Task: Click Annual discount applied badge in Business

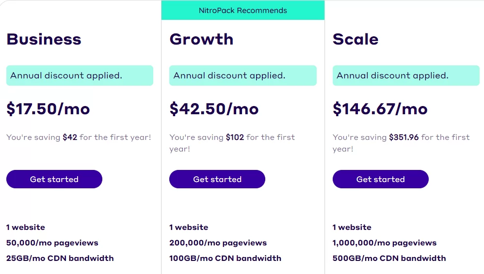Action: click(80, 76)
